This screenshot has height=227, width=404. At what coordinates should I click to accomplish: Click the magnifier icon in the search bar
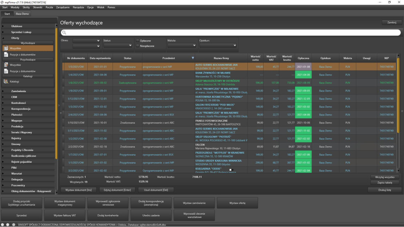tap(64, 33)
